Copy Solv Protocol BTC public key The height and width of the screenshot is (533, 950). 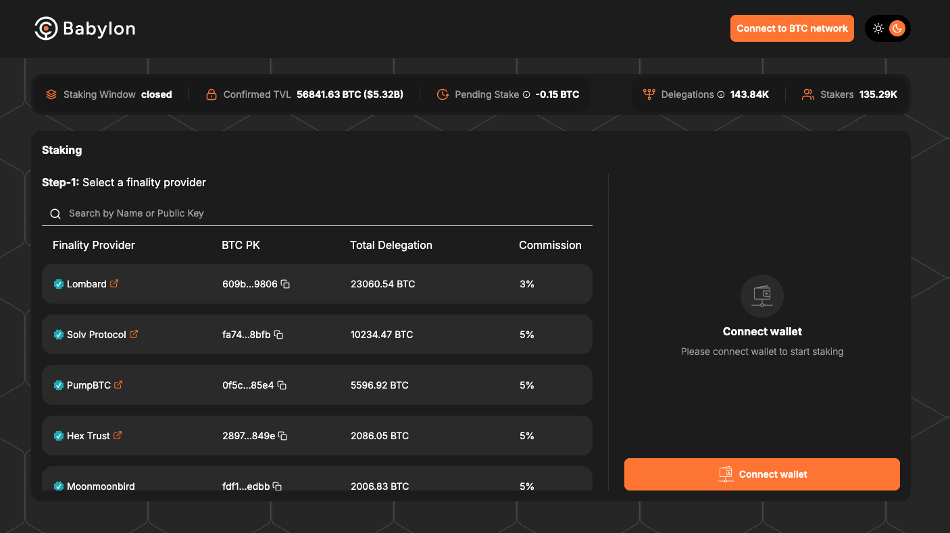click(x=278, y=335)
